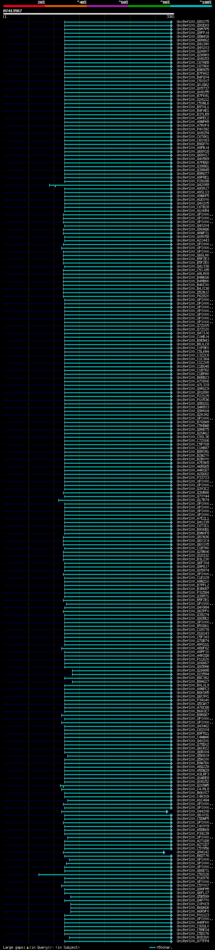
Task: Select the UniRef100_B4FQY4 label
Action: click(x=192, y=77)
